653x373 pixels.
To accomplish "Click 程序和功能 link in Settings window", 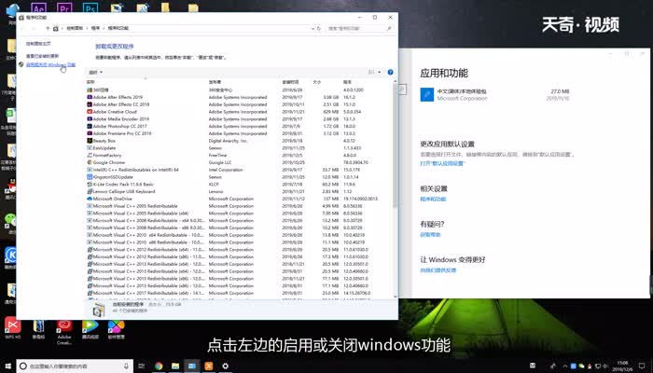I will tap(433, 199).
